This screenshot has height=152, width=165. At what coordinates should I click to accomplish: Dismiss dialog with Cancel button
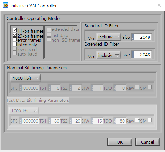coord(148,142)
